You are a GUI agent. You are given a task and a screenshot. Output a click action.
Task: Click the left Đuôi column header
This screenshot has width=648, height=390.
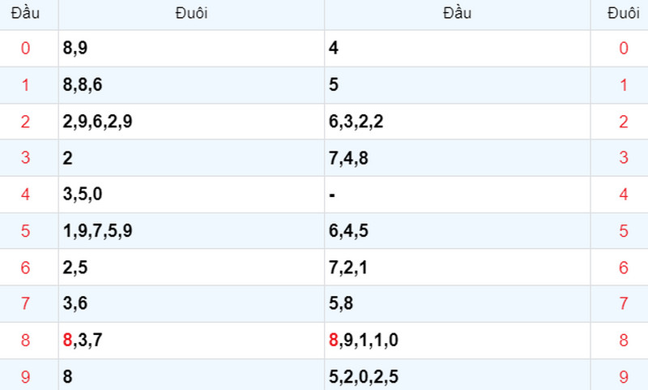191,15
